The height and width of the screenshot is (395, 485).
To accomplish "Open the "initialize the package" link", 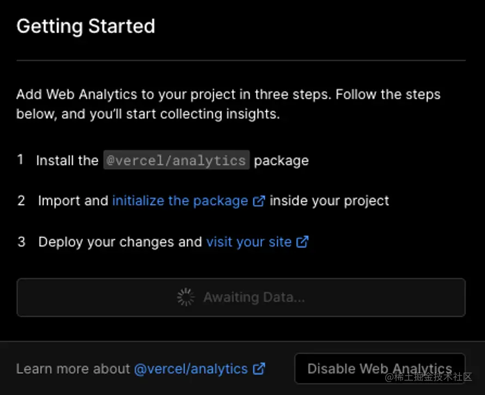I will click(180, 201).
